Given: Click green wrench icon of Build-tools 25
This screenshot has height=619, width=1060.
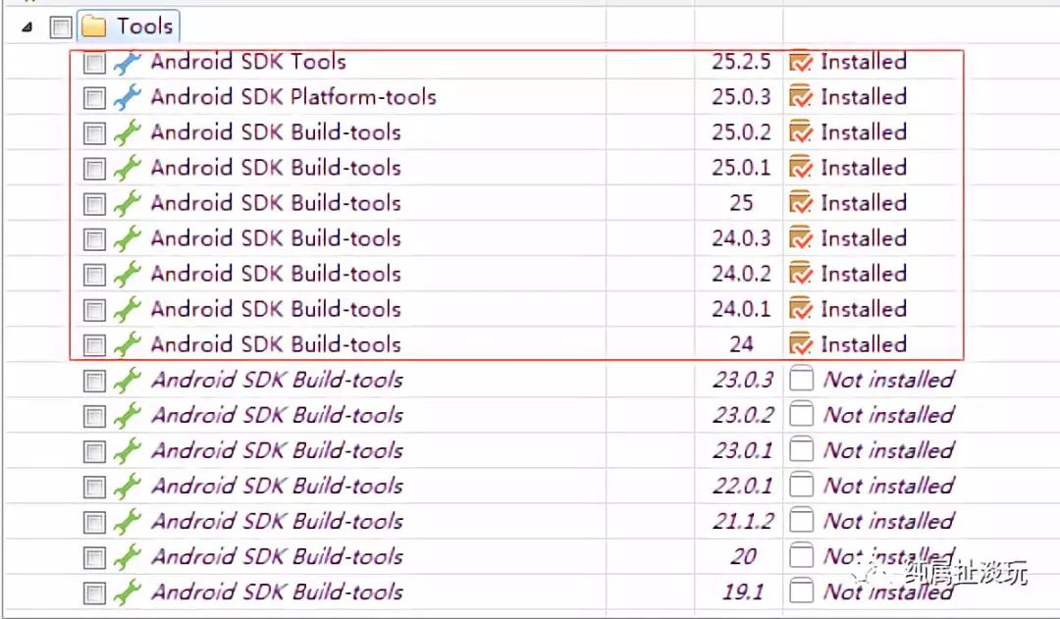Looking at the screenshot, I should click(x=127, y=203).
